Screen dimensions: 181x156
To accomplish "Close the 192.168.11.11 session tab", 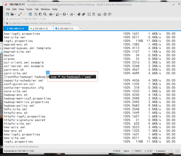I will 26,28.
